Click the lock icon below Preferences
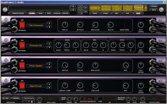The image size is (167, 104). pyautogui.click(x=32, y=102)
